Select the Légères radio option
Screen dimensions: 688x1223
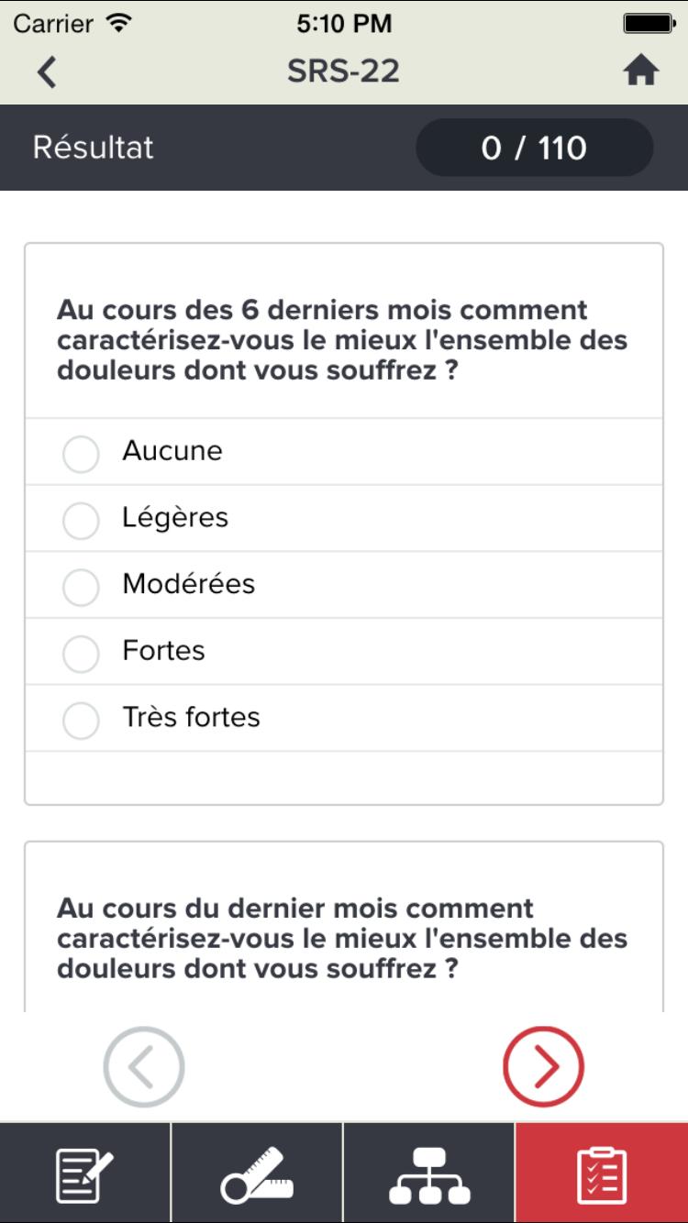click(x=81, y=520)
